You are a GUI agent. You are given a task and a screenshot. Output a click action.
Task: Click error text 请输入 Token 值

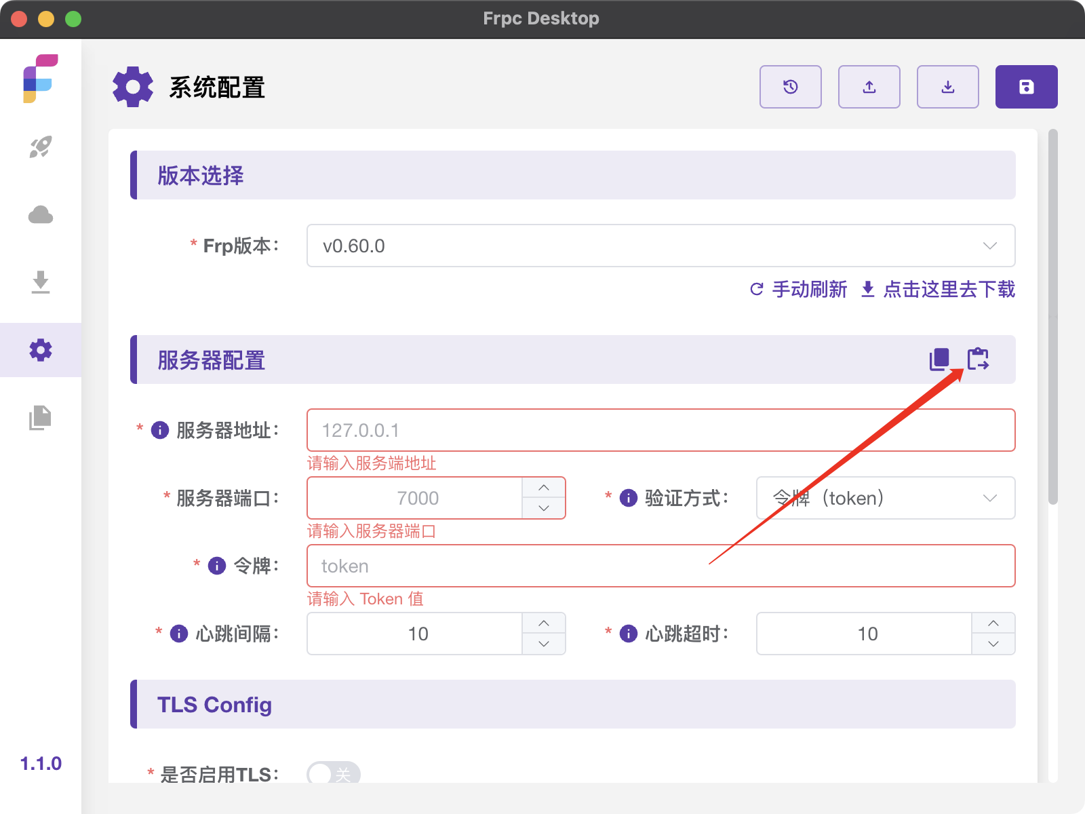click(x=366, y=599)
